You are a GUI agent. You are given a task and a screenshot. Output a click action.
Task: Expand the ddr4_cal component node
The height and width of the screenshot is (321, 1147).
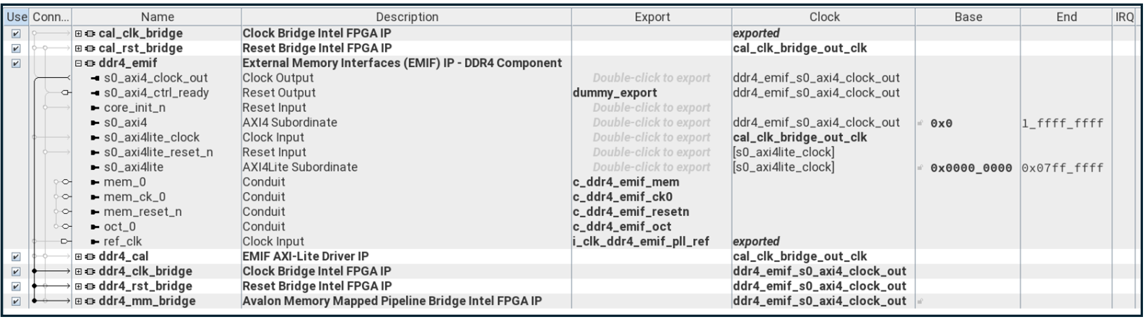coord(79,257)
